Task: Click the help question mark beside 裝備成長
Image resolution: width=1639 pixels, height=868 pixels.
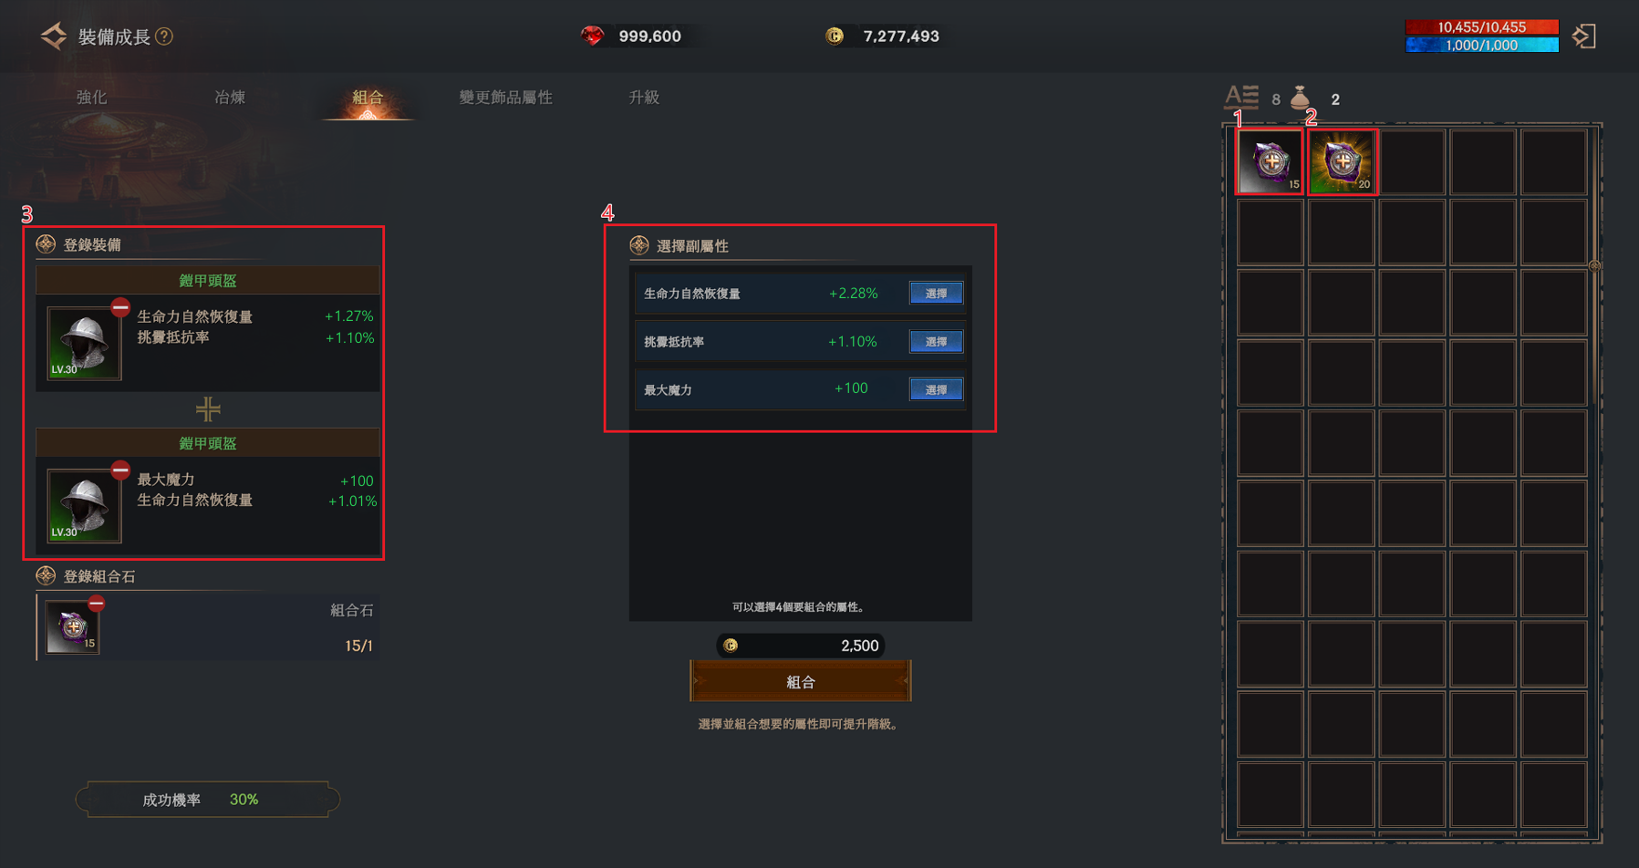Action: click(164, 36)
